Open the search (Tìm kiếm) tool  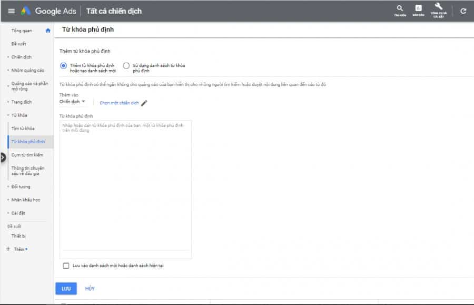(x=400, y=9)
